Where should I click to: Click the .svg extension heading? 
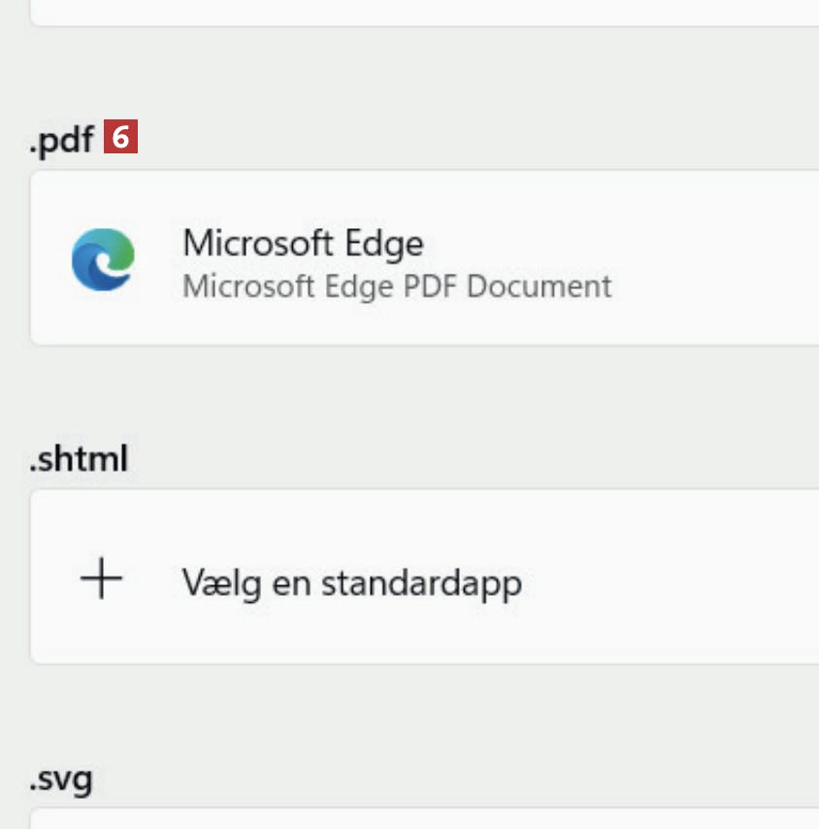click(x=61, y=778)
